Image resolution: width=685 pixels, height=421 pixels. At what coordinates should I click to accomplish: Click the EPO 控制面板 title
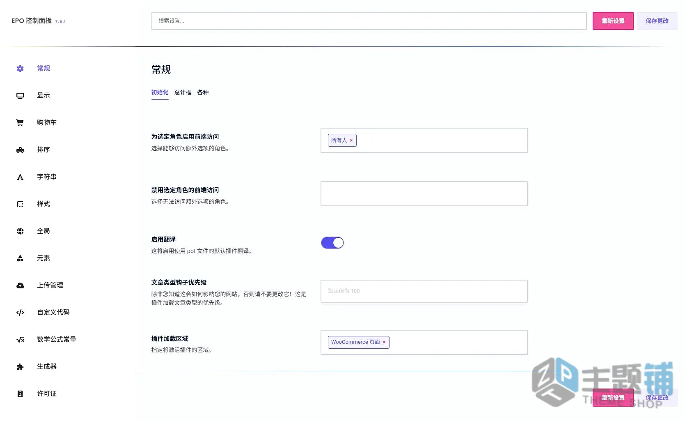[x=32, y=21]
